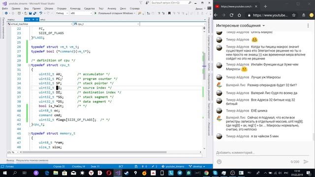Click the Save All icon
Screen dimensions: 315x177
pyautogui.click(x=35, y=13)
